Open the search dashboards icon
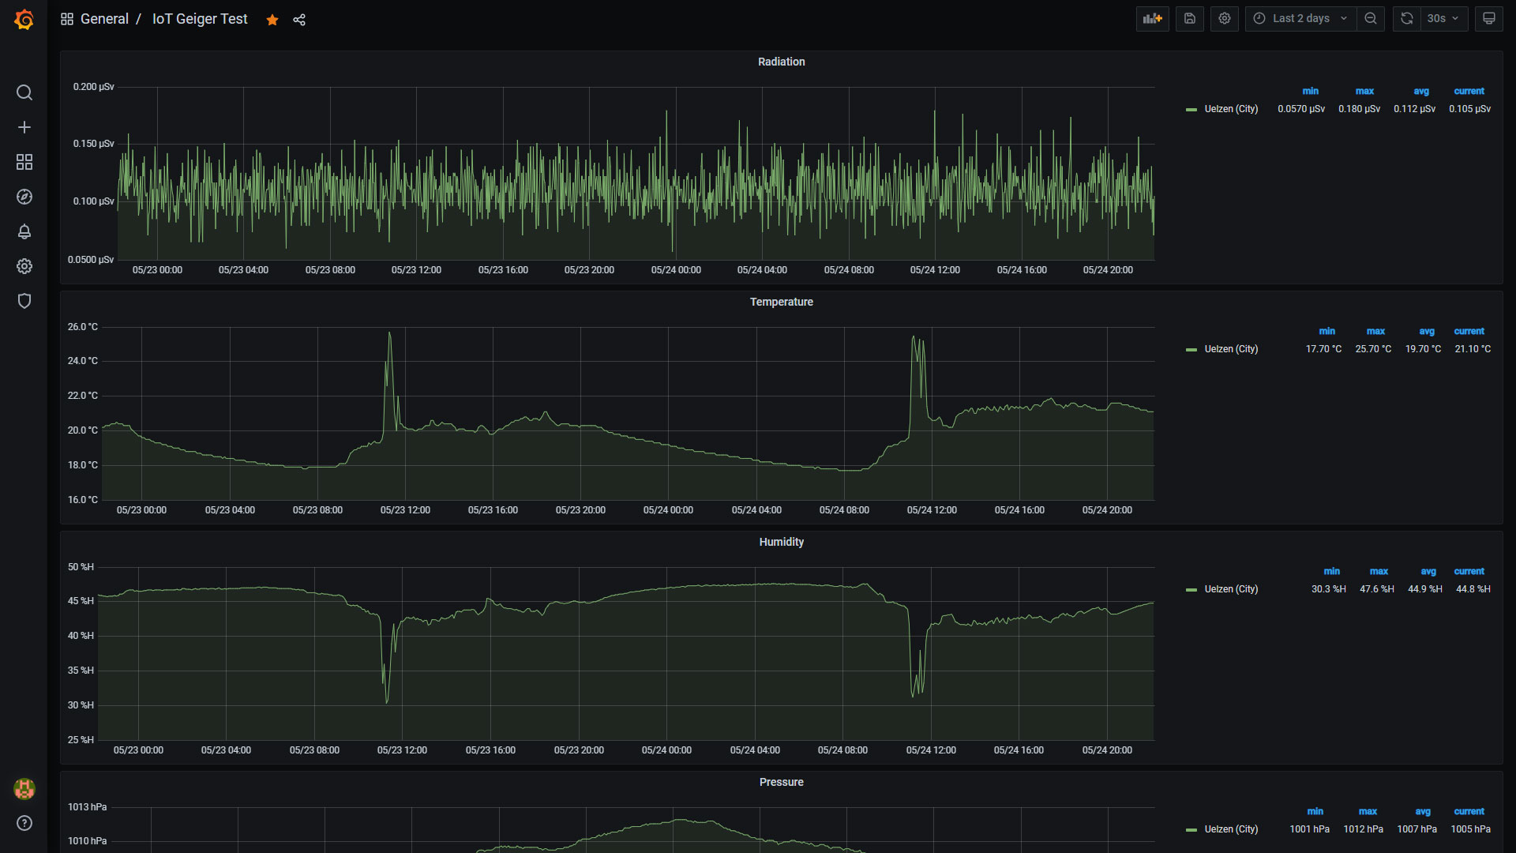 (24, 92)
